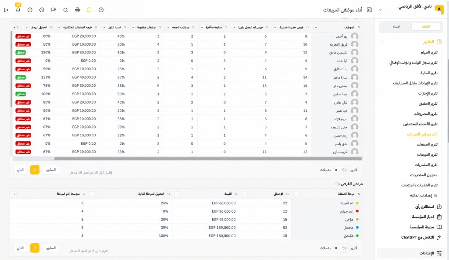Sort by صفقات ناجحة column arrows
This screenshot has width=449, height=260.
(193, 28)
